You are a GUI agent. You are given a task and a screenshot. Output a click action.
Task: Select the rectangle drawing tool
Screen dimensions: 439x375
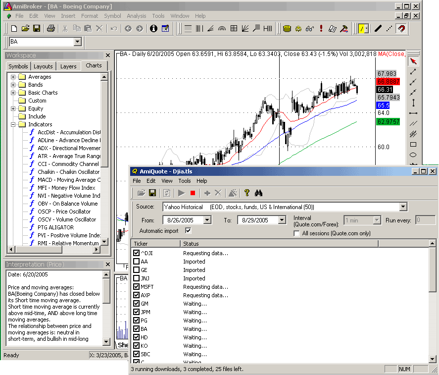point(413,144)
